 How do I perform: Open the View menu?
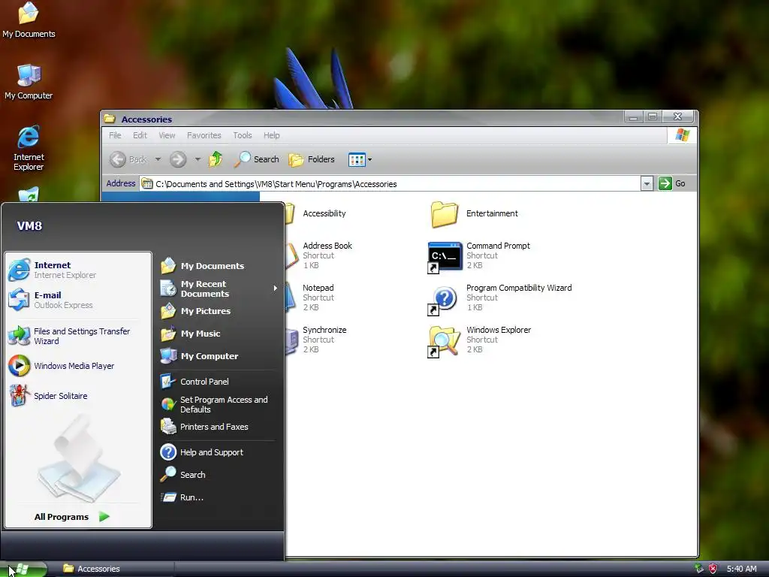click(x=167, y=135)
